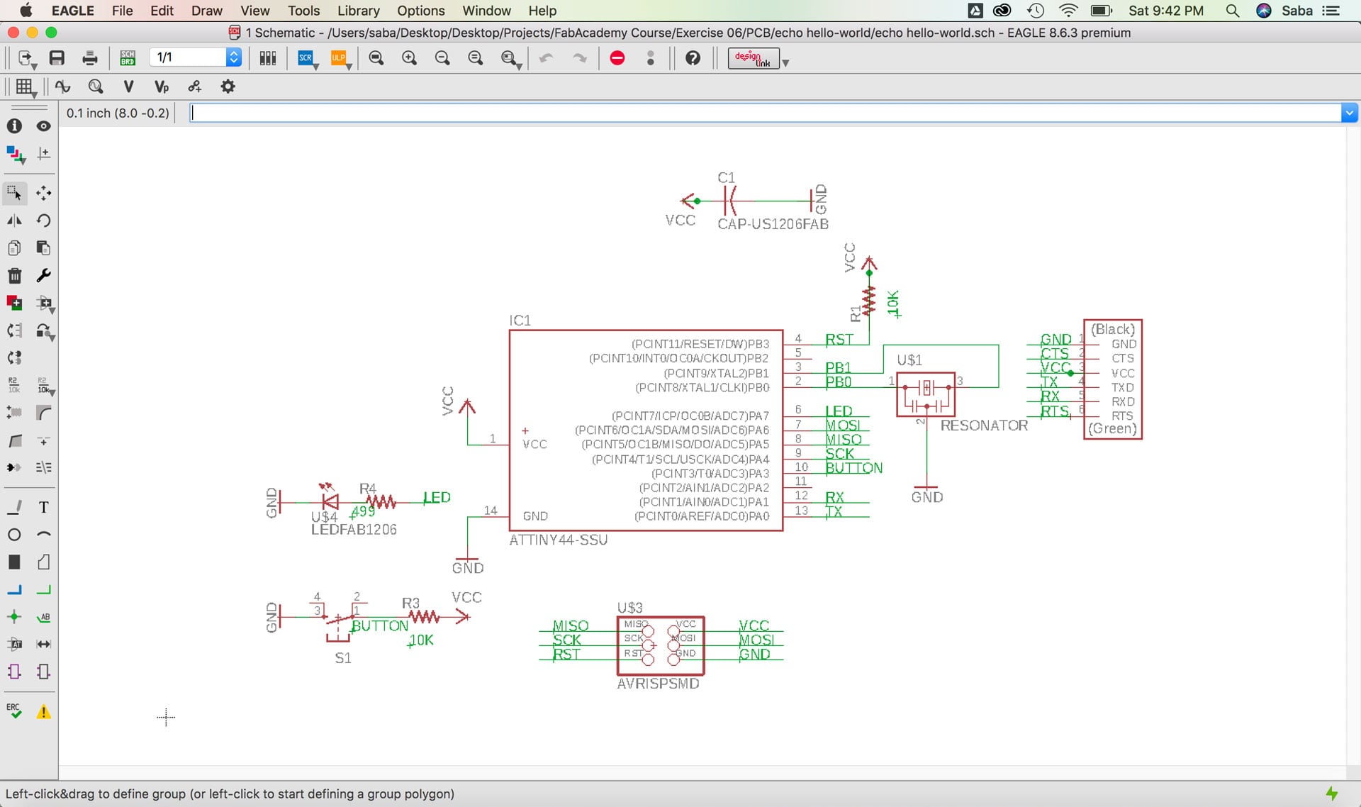Viewport: 1361px width, 807px height.
Task: Select the Line drawing tool
Action: pos(14,507)
